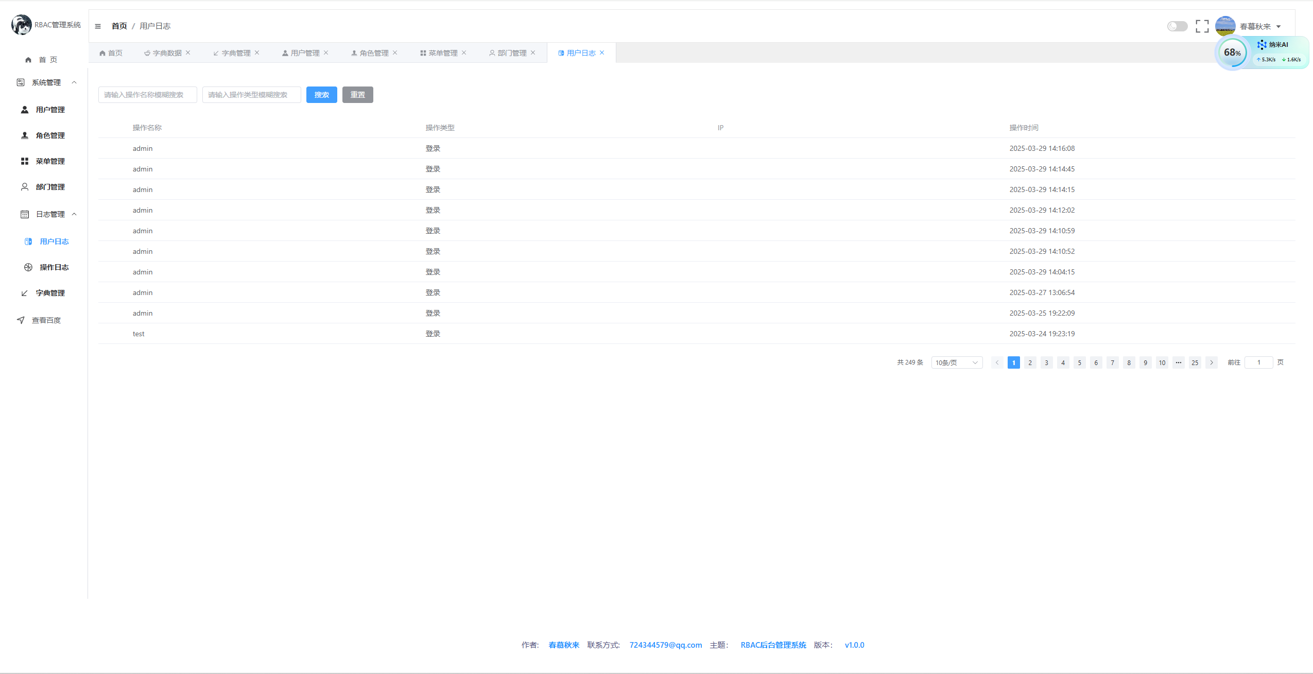Open 用户管理 in the sidebar

point(50,110)
